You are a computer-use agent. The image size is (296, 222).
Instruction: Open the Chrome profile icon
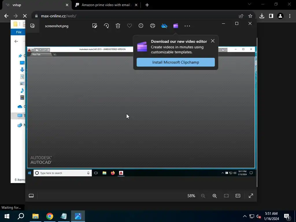tap(280, 16)
